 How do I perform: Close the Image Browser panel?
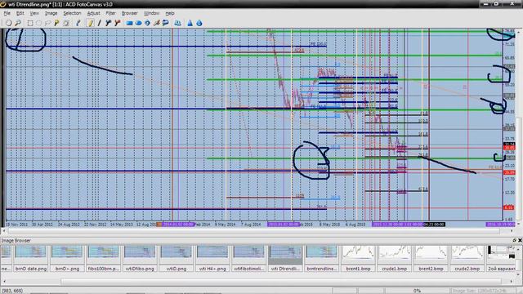pos(520,240)
